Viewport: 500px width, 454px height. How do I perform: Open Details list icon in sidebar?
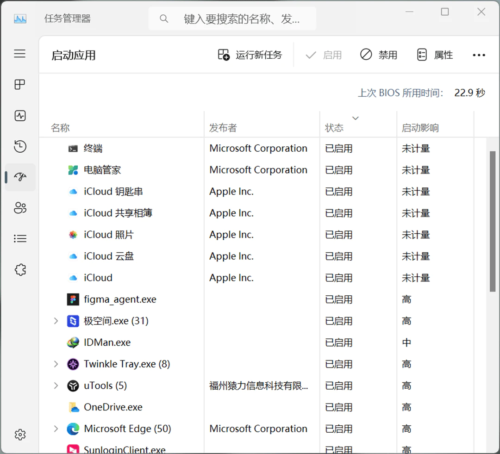(x=20, y=238)
